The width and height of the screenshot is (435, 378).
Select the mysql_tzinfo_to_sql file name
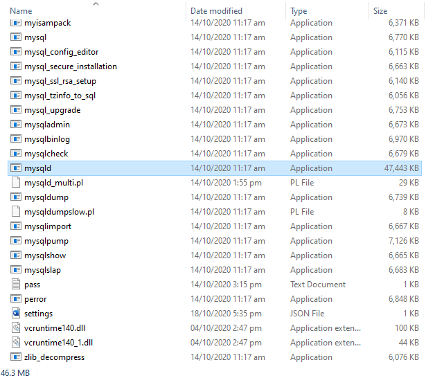pyautogui.click(x=60, y=96)
